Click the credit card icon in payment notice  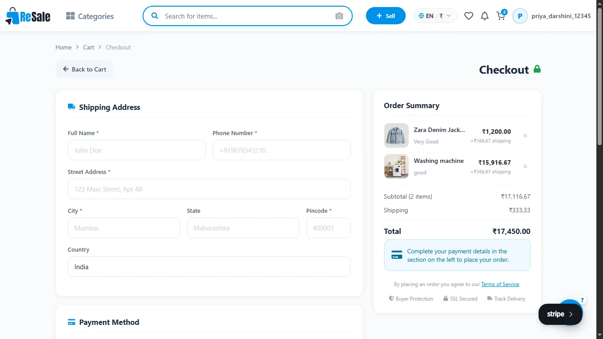397,255
